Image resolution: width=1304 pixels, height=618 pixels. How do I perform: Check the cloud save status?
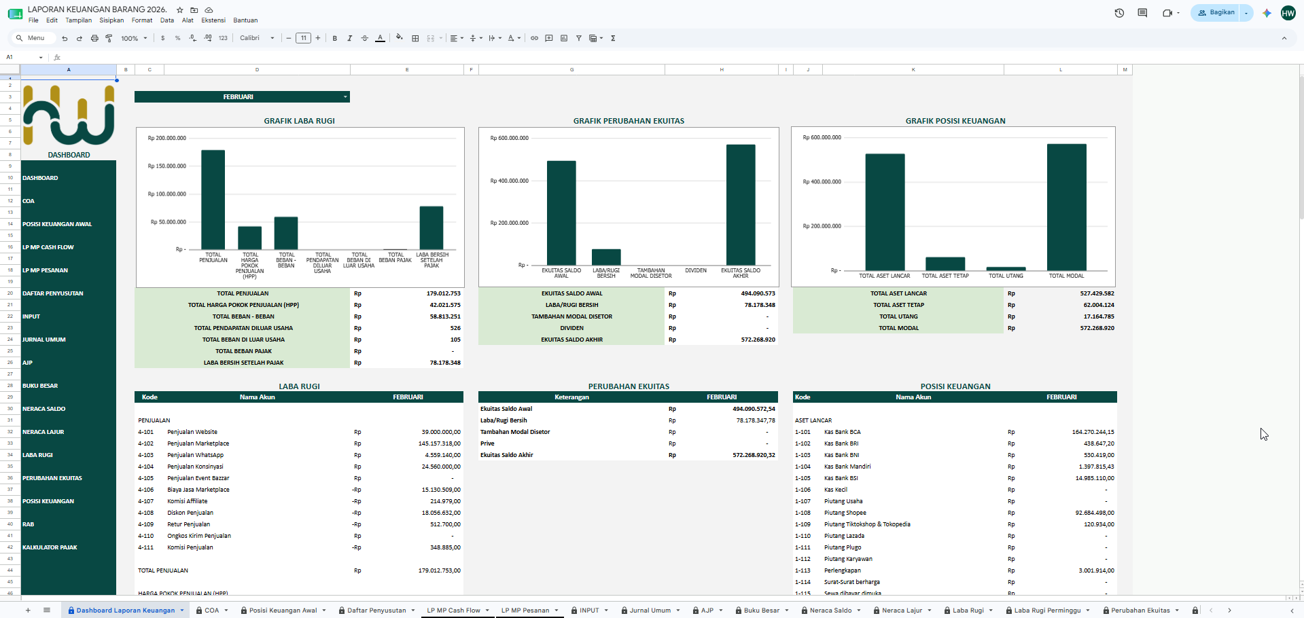click(209, 10)
